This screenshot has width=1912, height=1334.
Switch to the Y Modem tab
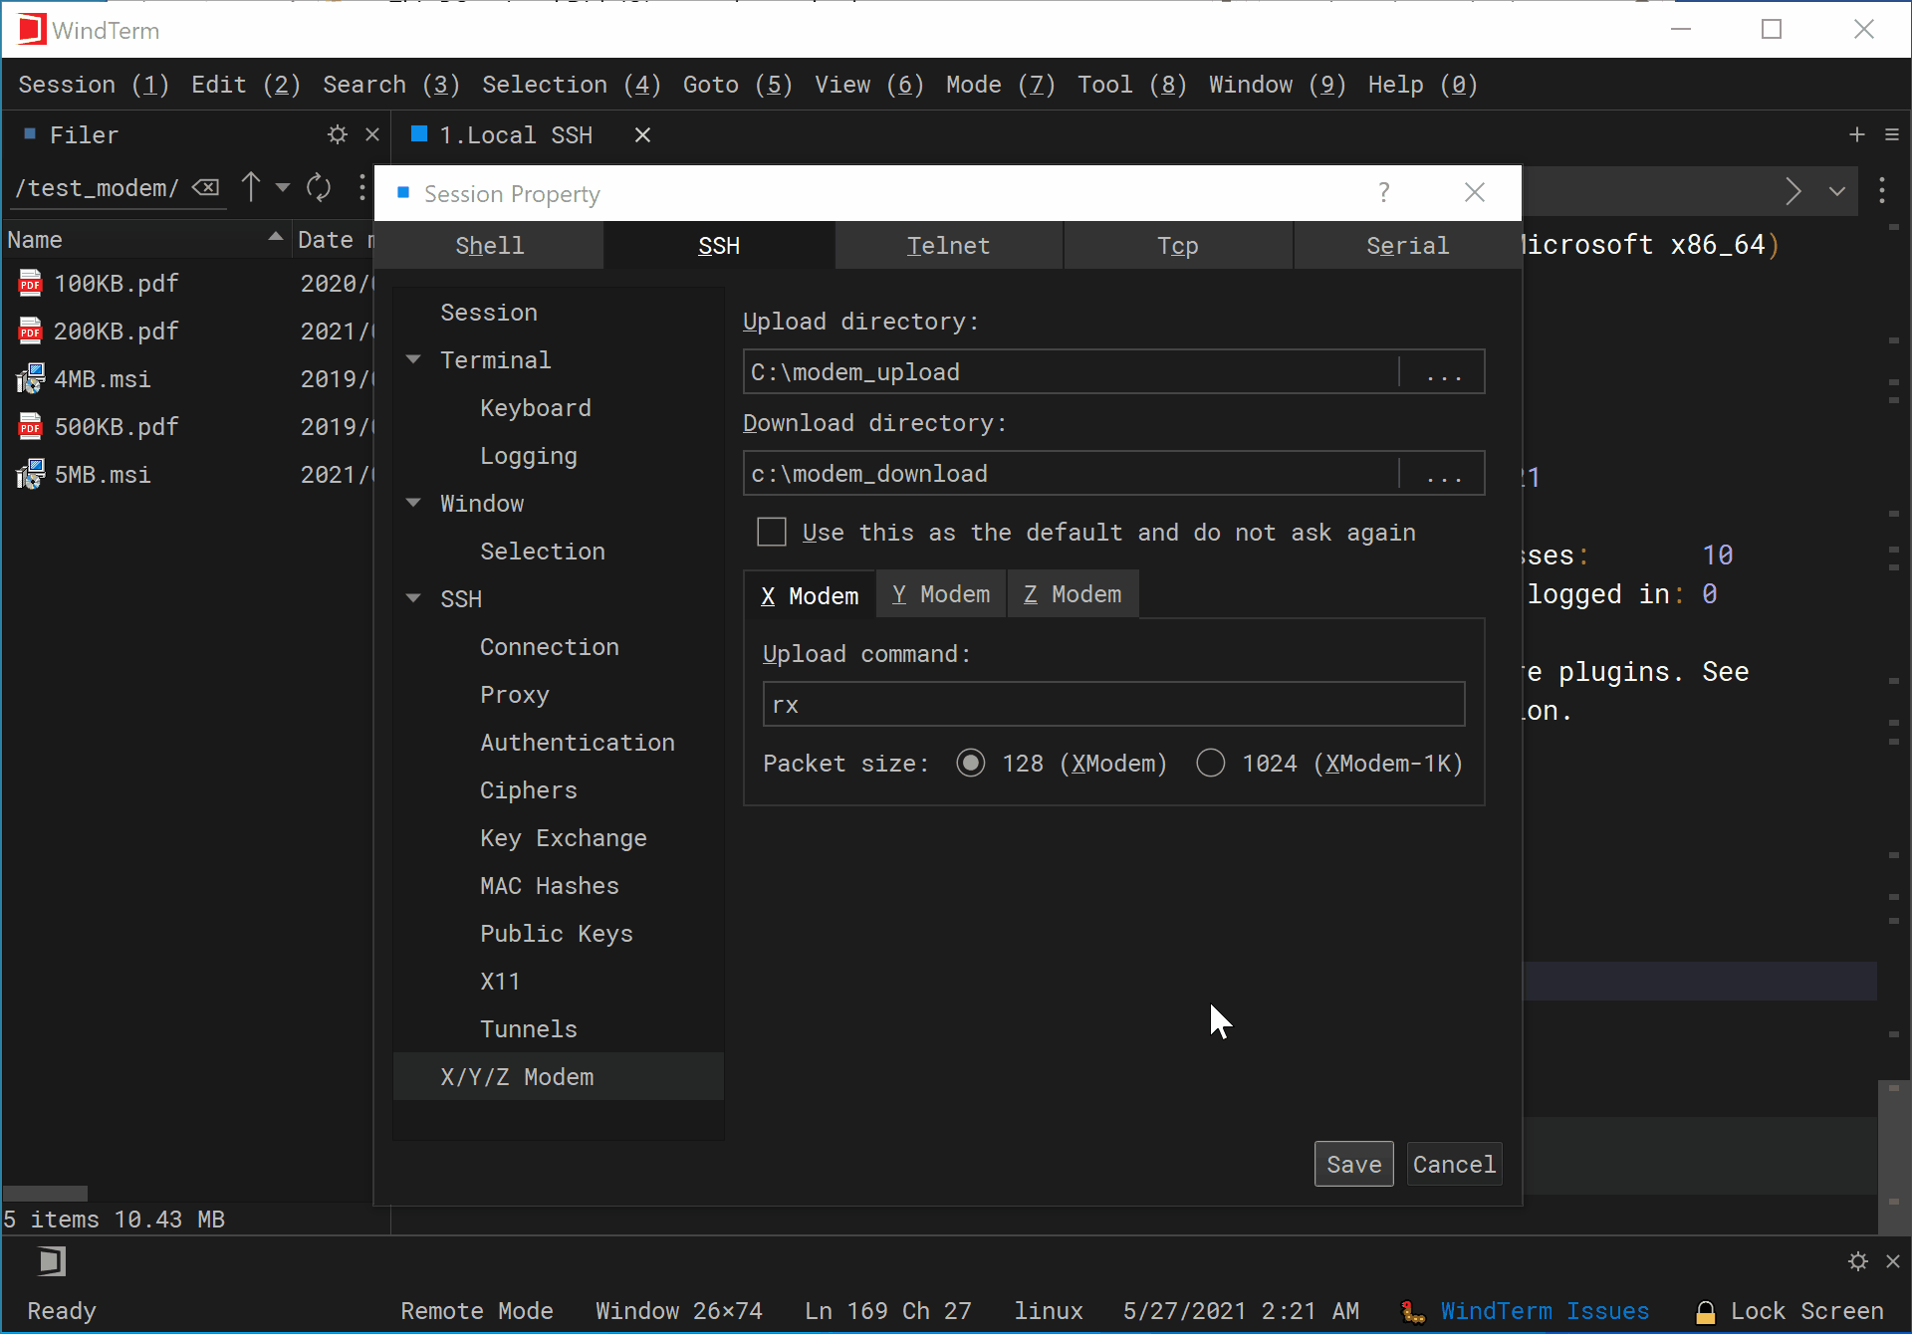[x=941, y=594]
